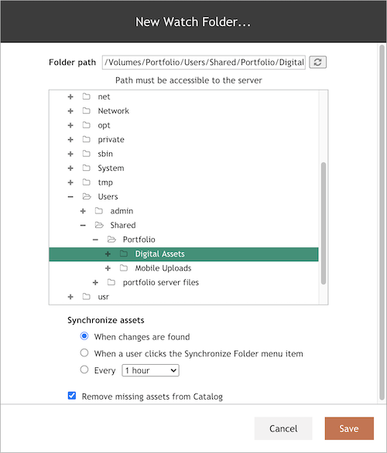Click the net folder icon
The width and height of the screenshot is (387, 453).
[86, 96]
